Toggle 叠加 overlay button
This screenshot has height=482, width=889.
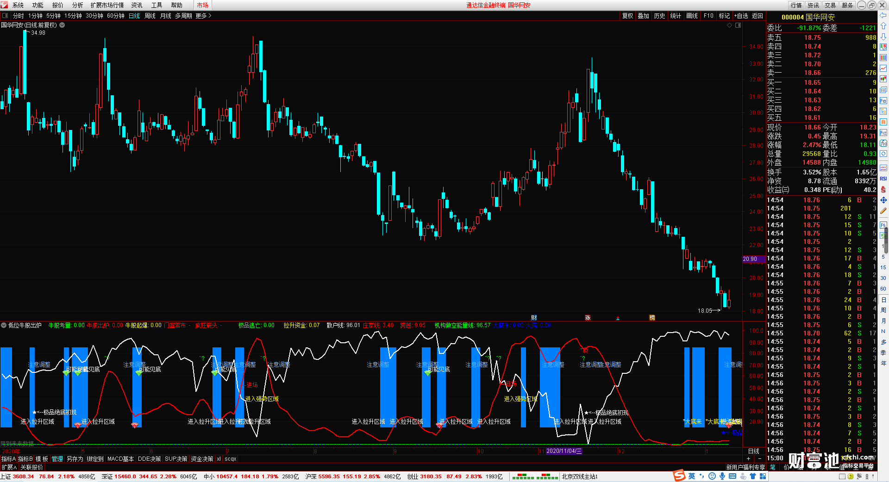pyautogui.click(x=644, y=16)
